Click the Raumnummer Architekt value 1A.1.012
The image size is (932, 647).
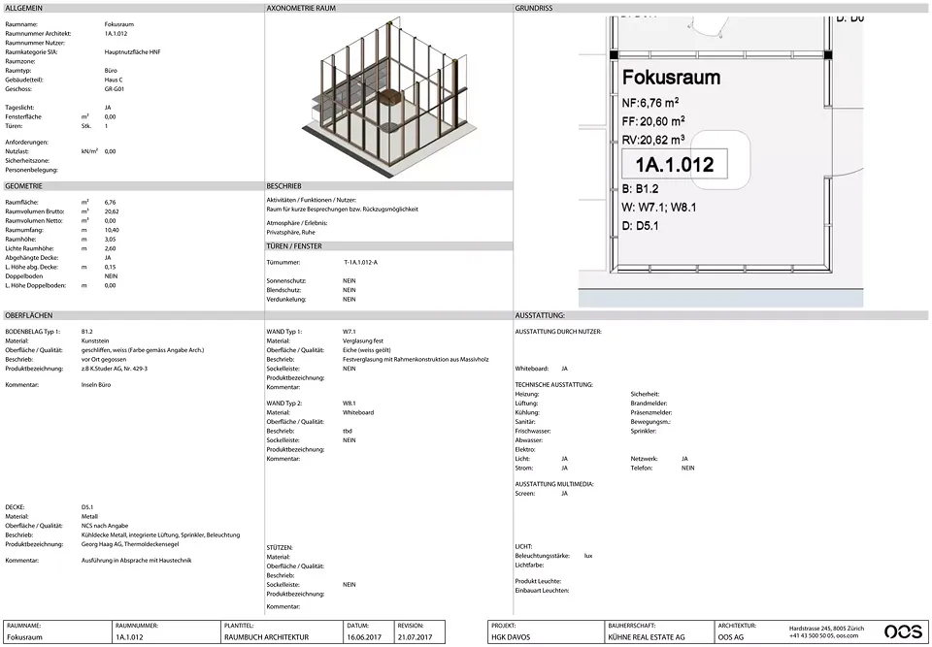click(x=116, y=34)
